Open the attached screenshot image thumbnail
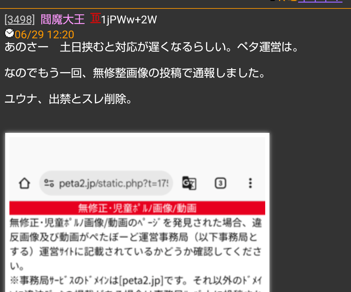Screen dimensions: 351x292 pyautogui.click(x=137, y=212)
